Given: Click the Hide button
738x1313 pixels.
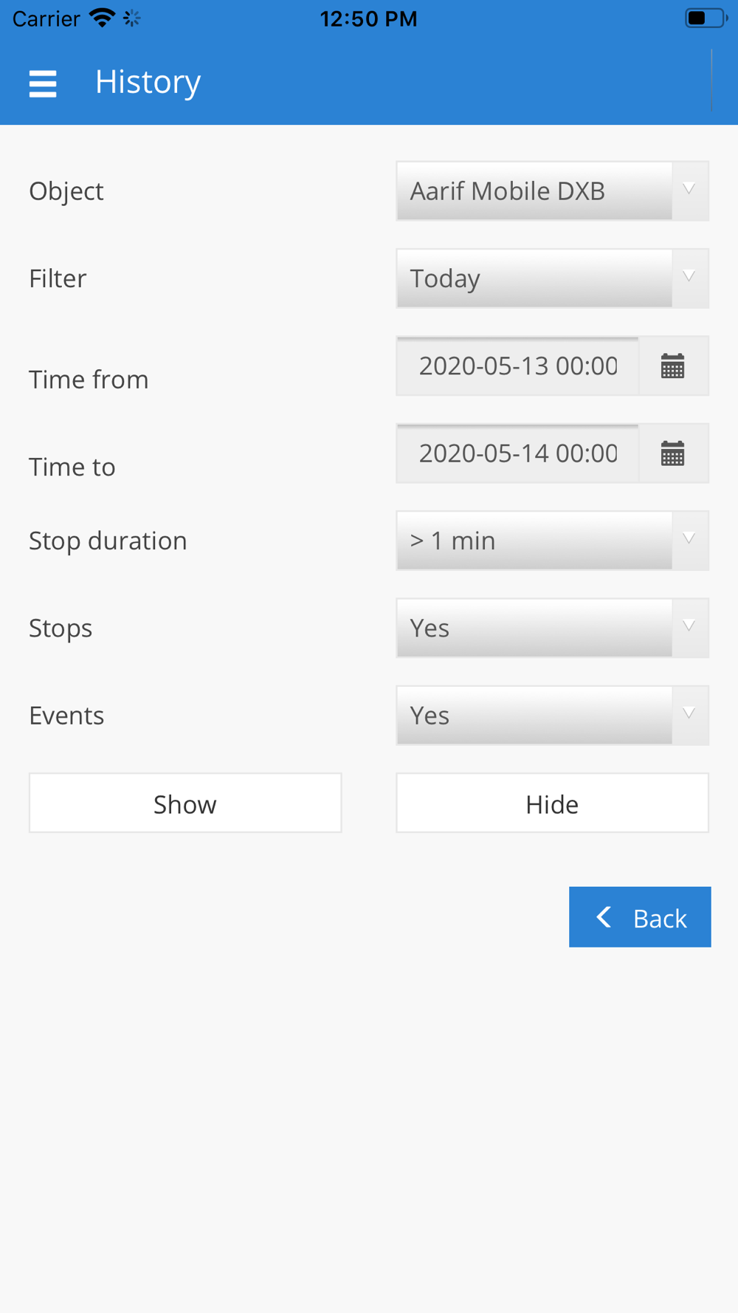Looking at the screenshot, I should point(552,803).
